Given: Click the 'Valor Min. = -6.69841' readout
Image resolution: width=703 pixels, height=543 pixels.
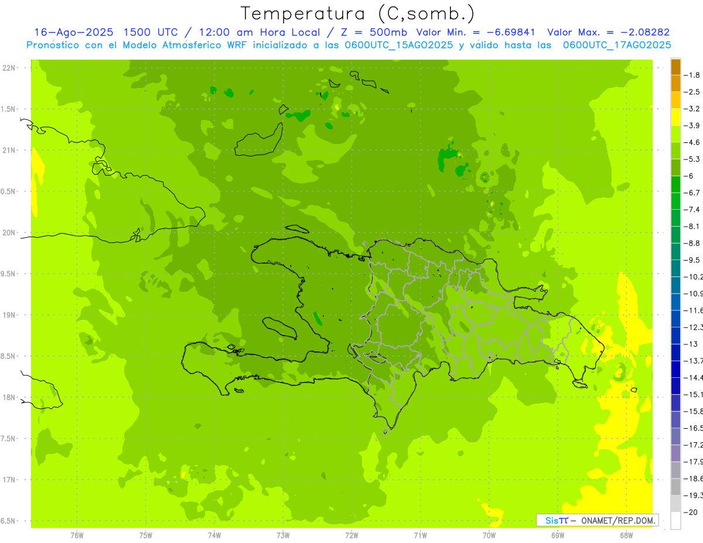Looking at the screenshot, I should pos(475,32).
